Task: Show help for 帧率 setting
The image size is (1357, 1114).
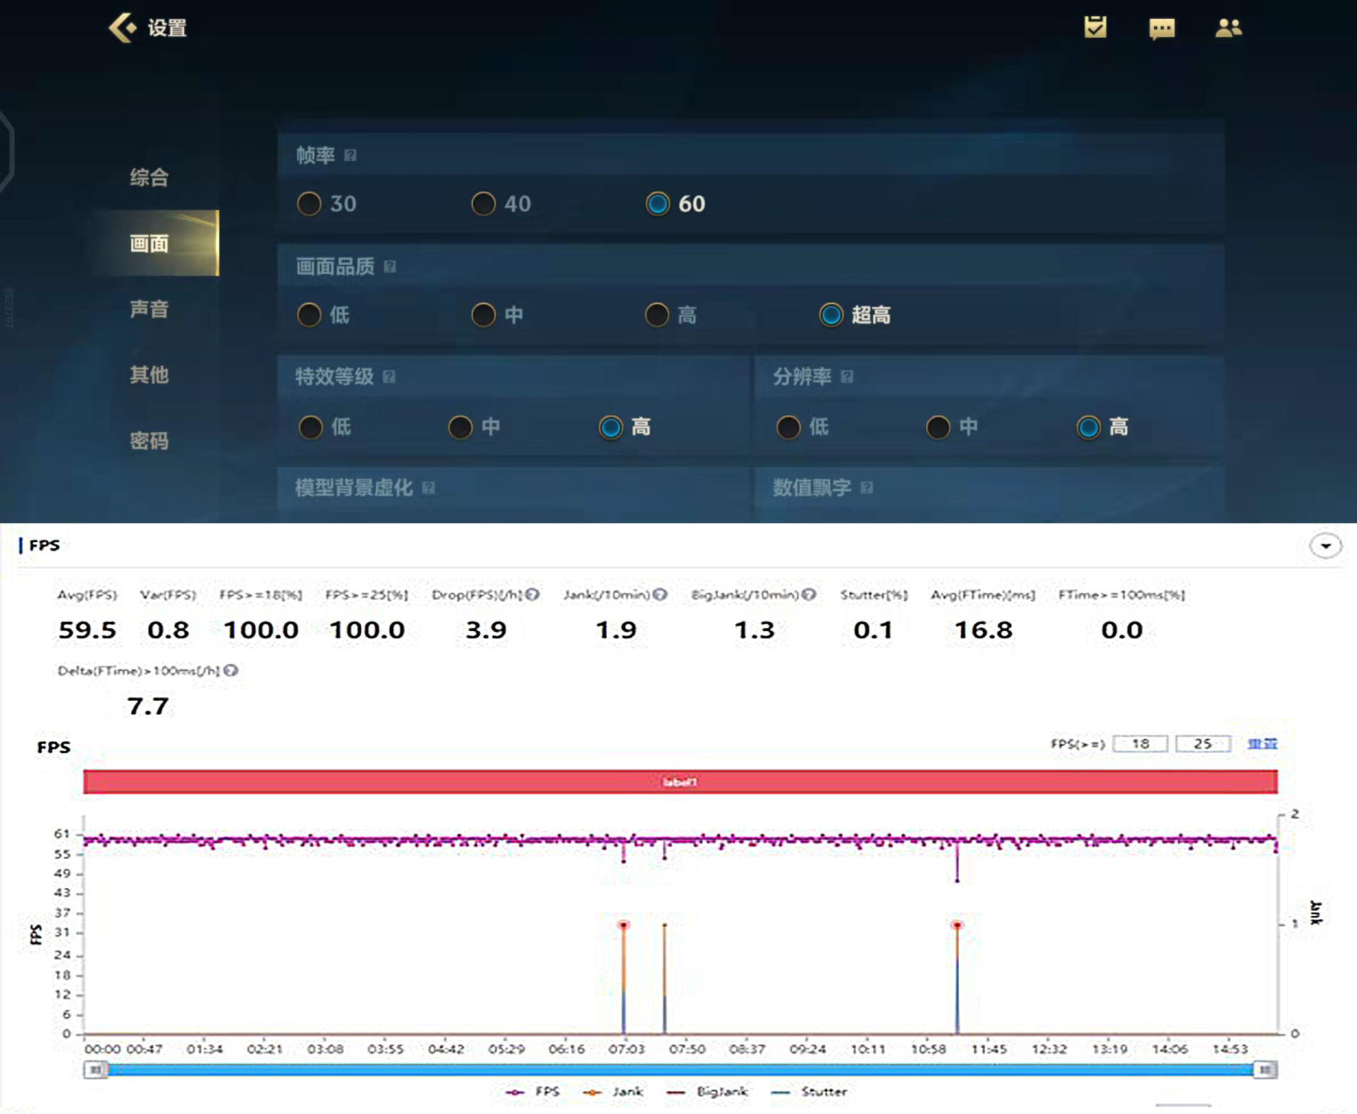Action: pos(350,156)
